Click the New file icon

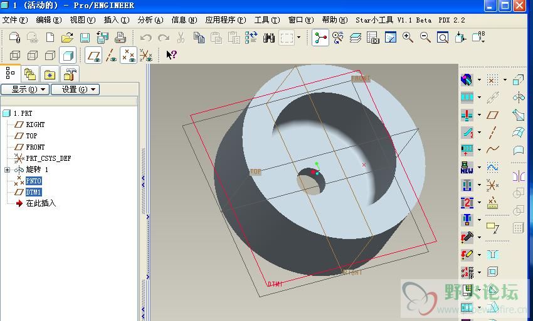pyautogui.click(x=50, y=38)
